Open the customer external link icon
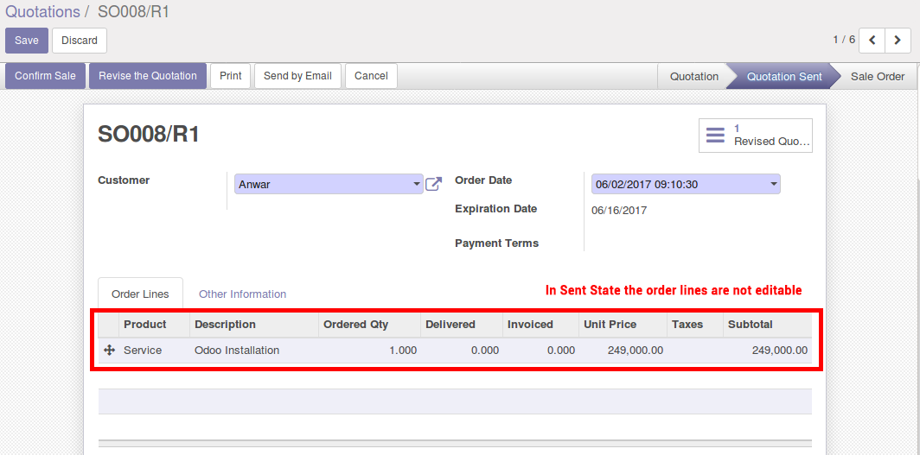This screenshot has height=455, width=920. [x=433, y=184]
